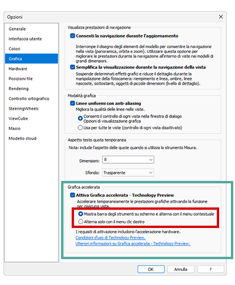Confirm settings with the OK button
Image resolution: width=235 pixels, height=285 pixels.
[151, 269]
